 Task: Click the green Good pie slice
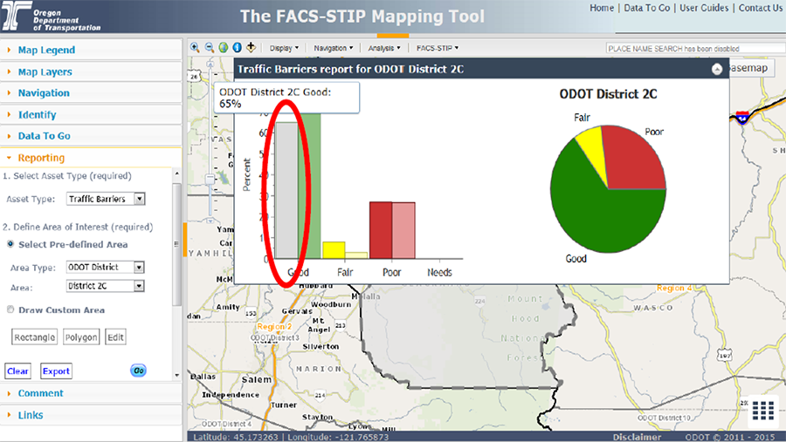pyautogui.click(x=596, y=210)
